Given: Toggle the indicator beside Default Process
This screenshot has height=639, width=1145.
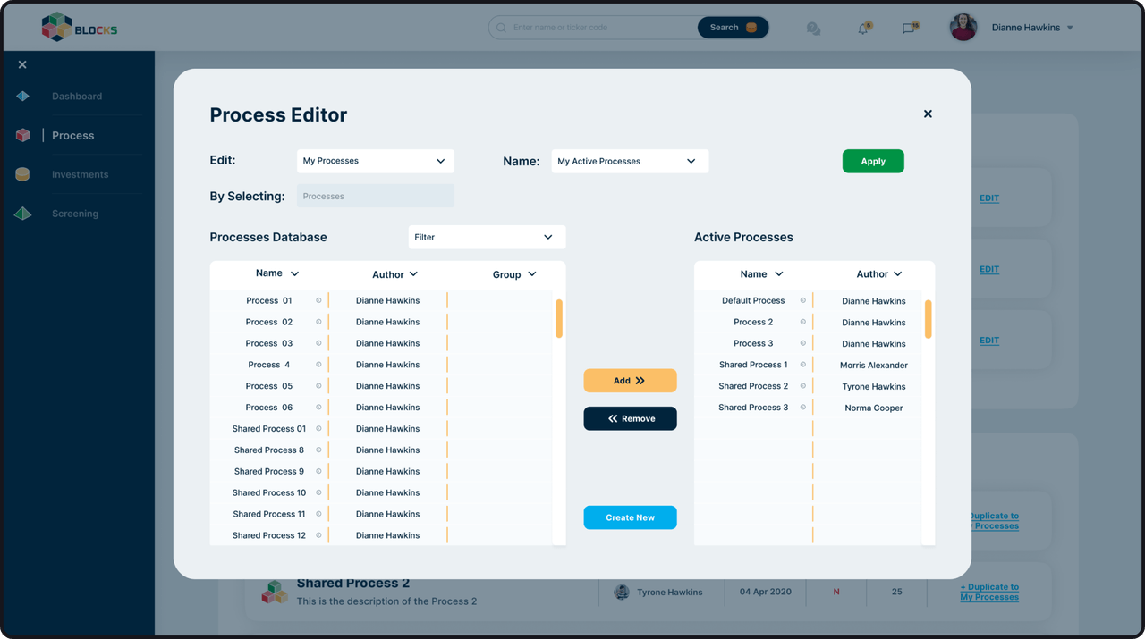Looking at the screenshot, I should [x=802, y=300].
